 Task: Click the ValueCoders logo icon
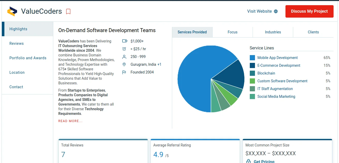tap(12, 11)
